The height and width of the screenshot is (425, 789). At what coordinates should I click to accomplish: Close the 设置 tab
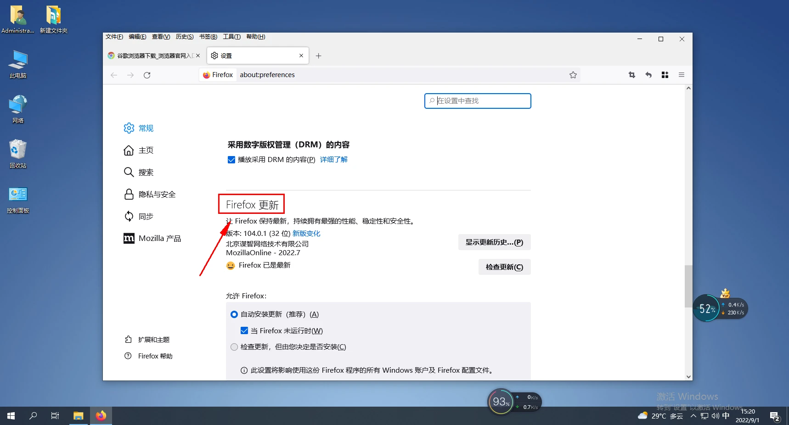click(301, 56)
